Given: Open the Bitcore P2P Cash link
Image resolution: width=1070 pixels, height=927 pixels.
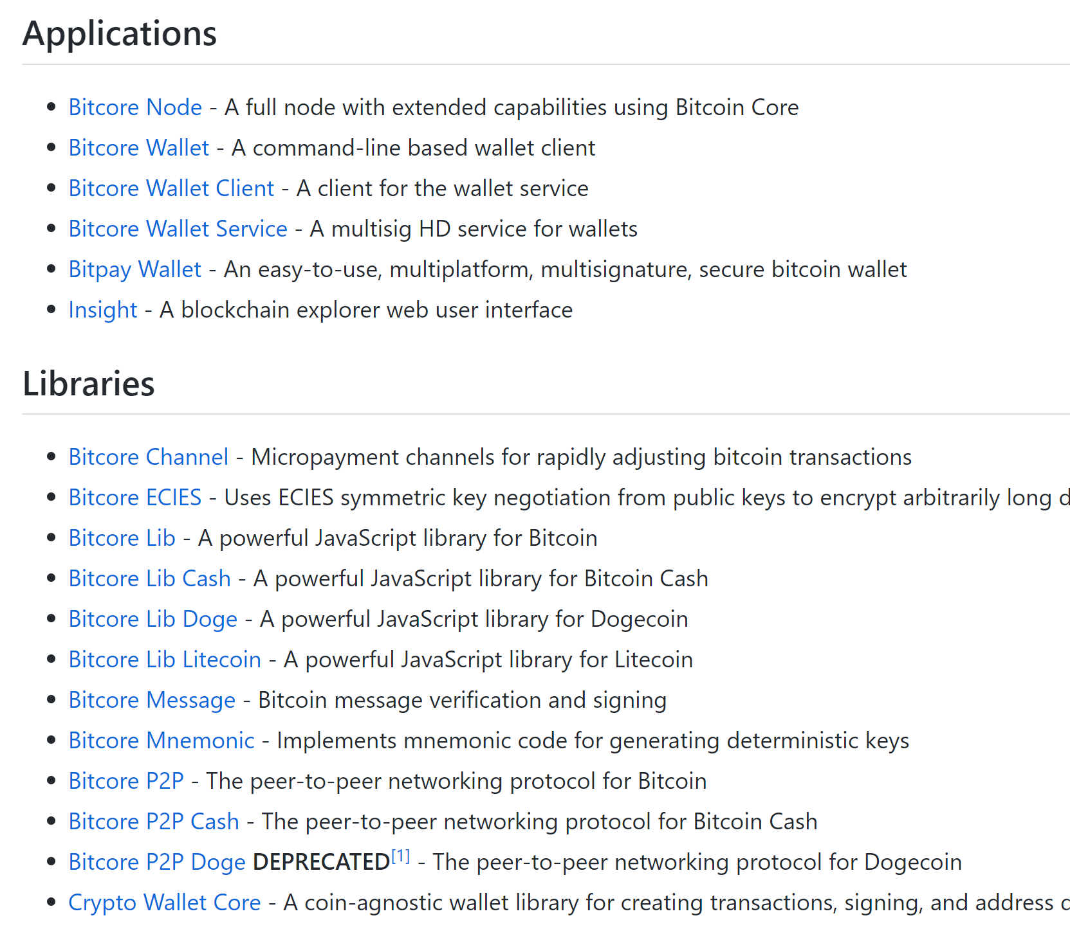Looking at the screenshot, I should pos(154,822).
